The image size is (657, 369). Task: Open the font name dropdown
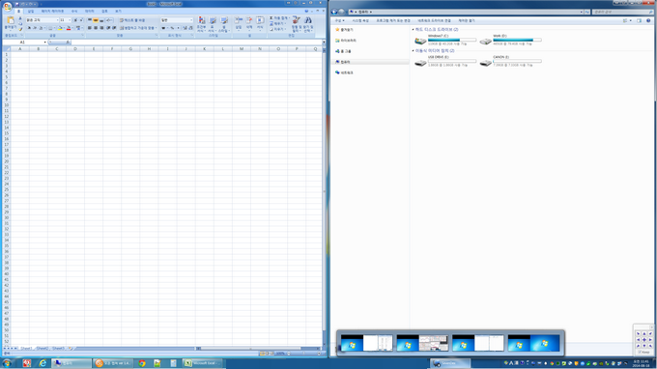57,20
